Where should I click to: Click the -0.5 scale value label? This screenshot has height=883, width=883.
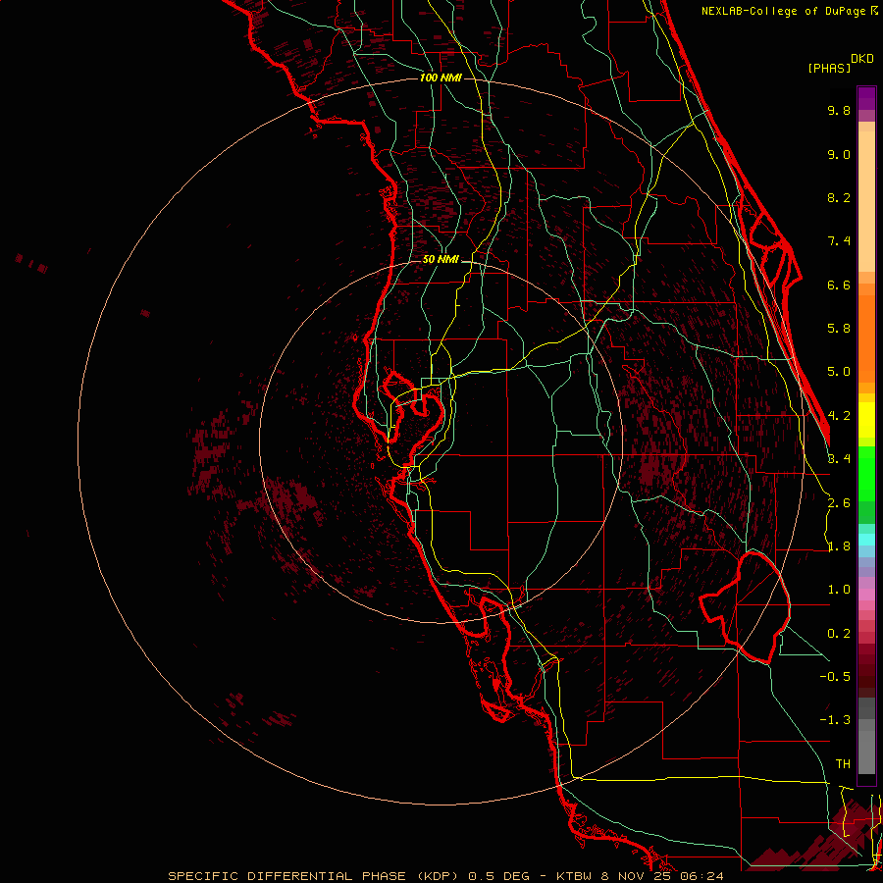[835, 677]
